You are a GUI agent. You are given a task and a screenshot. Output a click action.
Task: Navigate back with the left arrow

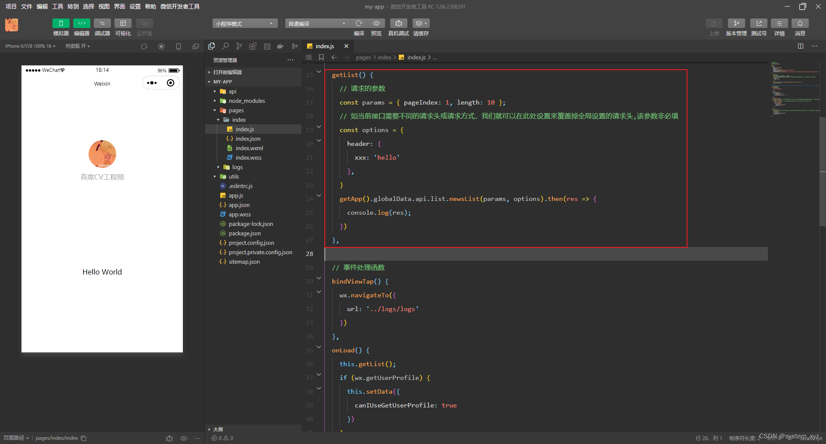334,57
